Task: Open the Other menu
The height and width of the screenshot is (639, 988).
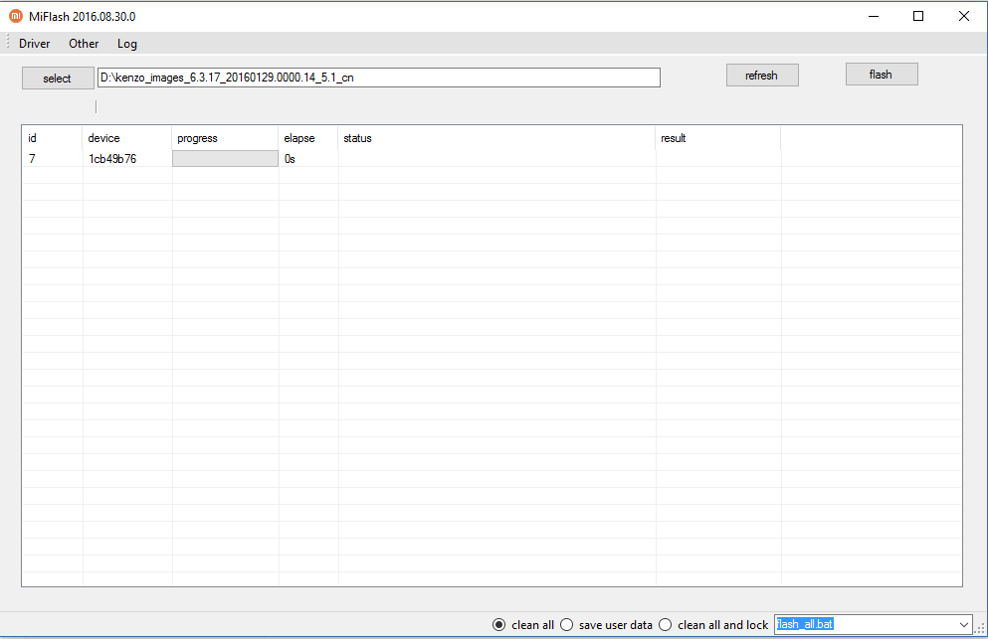Action: [84, 44]
